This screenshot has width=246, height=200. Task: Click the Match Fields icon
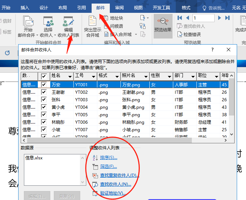pyautogui.click(x=143, y=26)
